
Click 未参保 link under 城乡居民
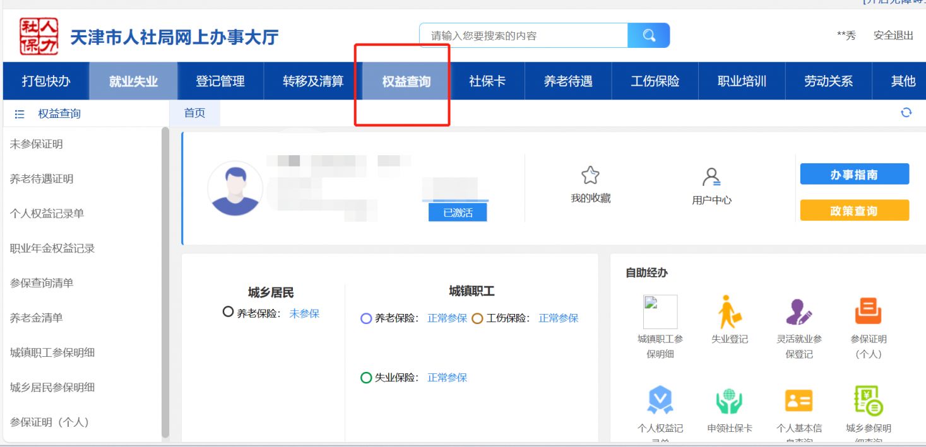[304, 313]
